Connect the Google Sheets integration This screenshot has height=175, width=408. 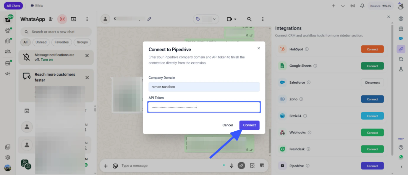pyautogui.click(x=372, y=66)
